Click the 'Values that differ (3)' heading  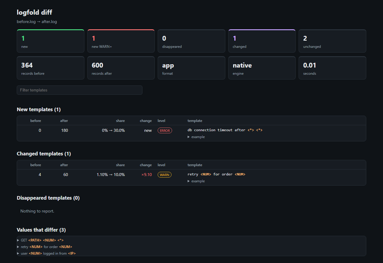[41, 230]
